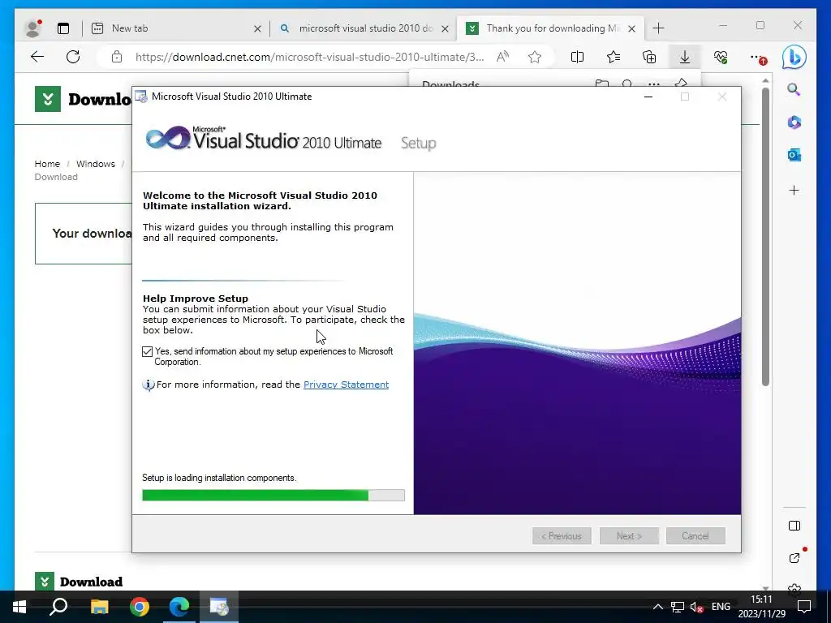Click ENG input language indicator
831x623 pixels.
(721, 607)
